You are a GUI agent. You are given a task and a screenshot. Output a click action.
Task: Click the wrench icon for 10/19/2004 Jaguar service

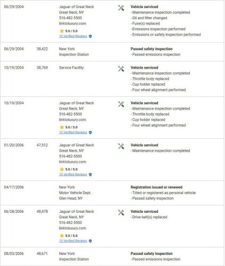(x=121, y=104)
